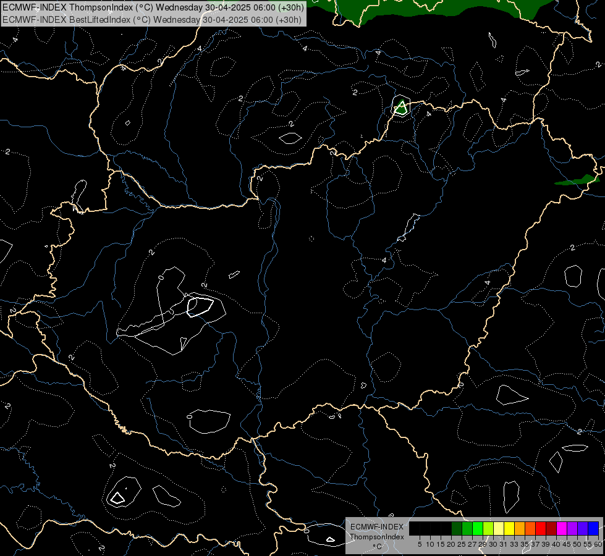Click the bright yellow 31-33 legend swatch

[509, 528]
